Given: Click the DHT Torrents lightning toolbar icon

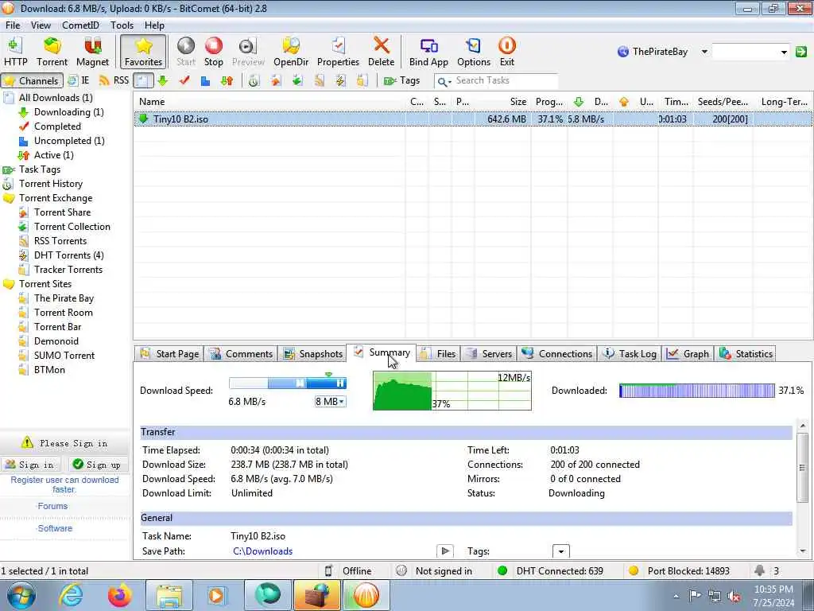Looking at the screenshot, I should tap(340, 80).
